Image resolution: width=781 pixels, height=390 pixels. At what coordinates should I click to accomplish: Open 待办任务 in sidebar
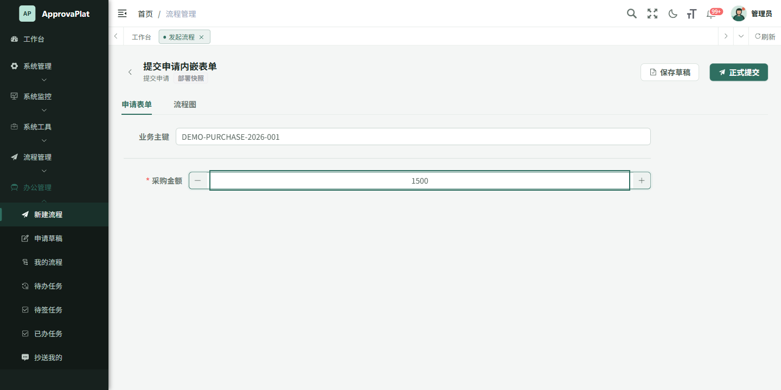click(x=54, y=286)
